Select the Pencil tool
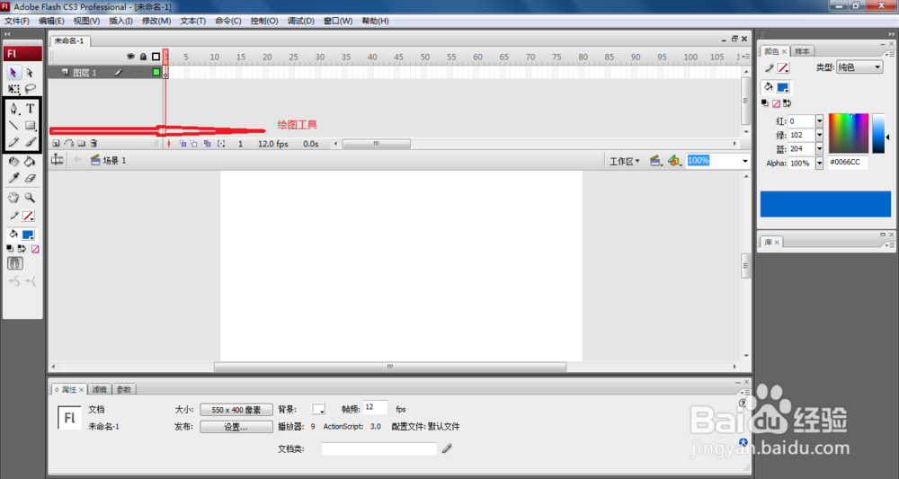Image resolution: width=899 pixels, height=479 pixels. click(x=13, y=141)
